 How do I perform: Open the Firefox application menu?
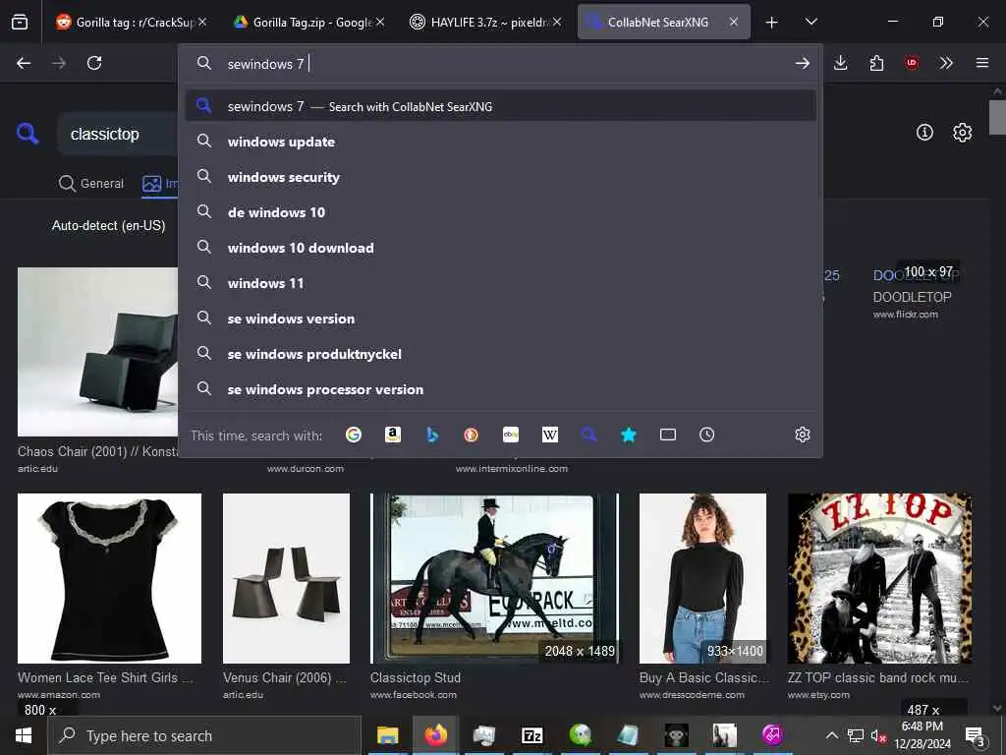(982, 63)
